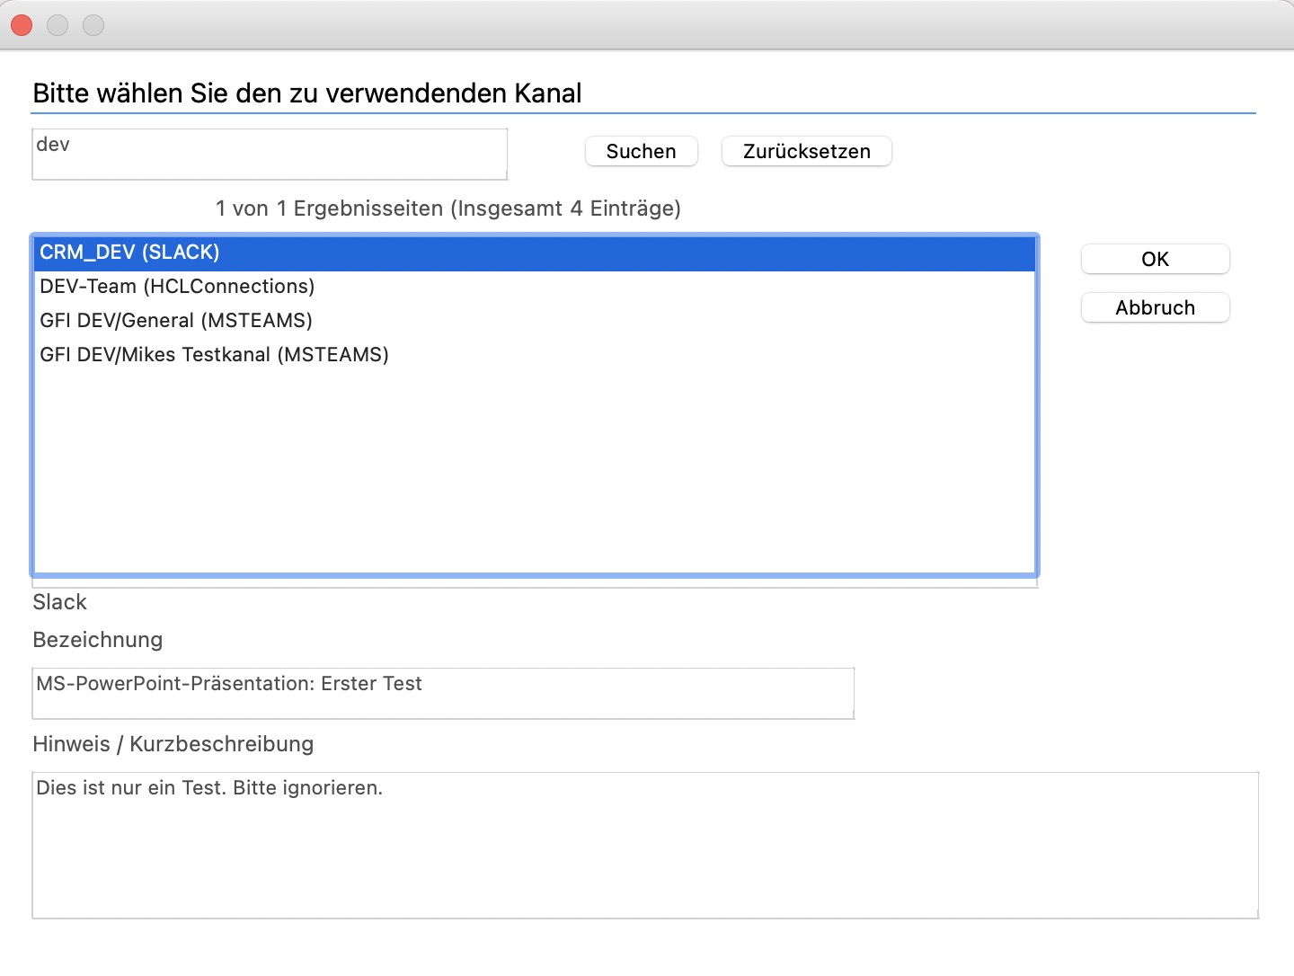The height and width of the screenshot is (976, 1294).
Task: Click into the Hinweis / Kurzbeschreibung text area
Action: pos(645,845)
